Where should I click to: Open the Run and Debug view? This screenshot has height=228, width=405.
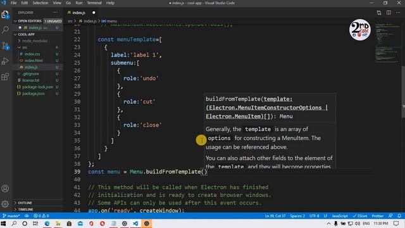tap(5, 61)
